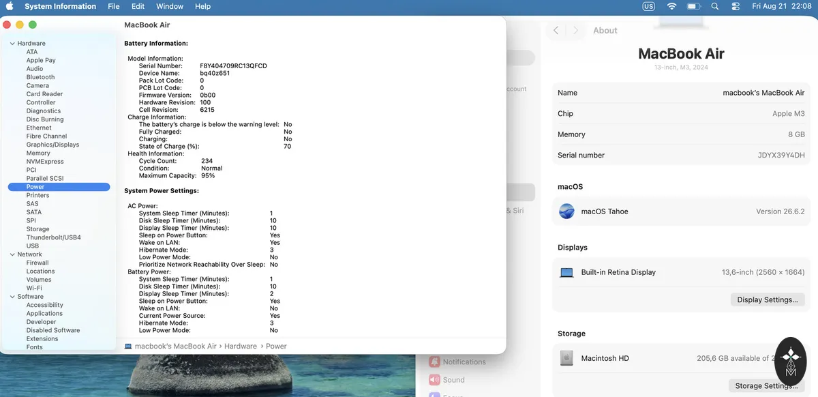This screenshot has height=397, width=818.
Task: Select Apple Pay in the sidebar
Action: [41, 60]
